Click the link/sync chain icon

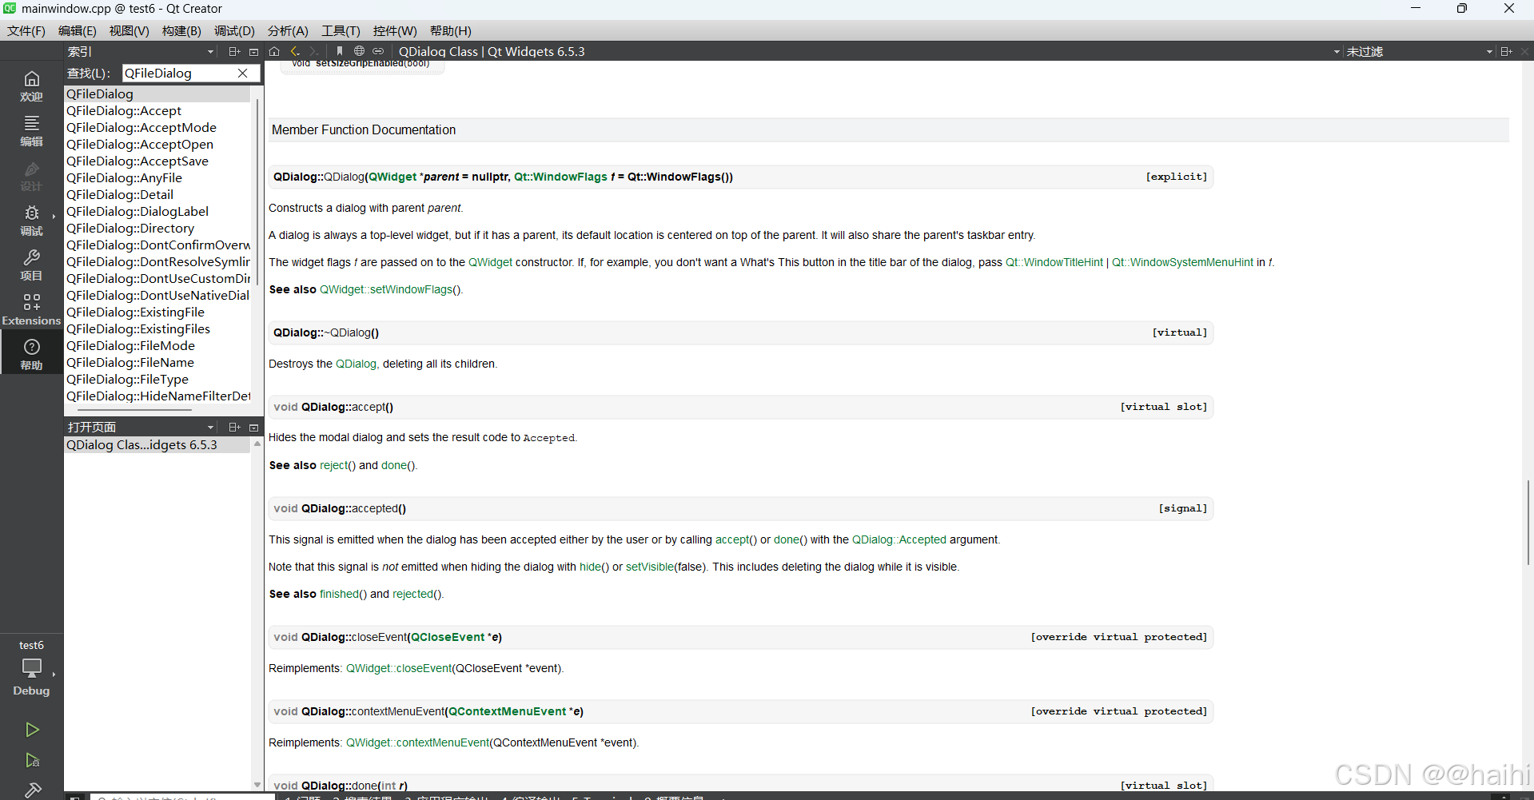click(x=378, y=51)
